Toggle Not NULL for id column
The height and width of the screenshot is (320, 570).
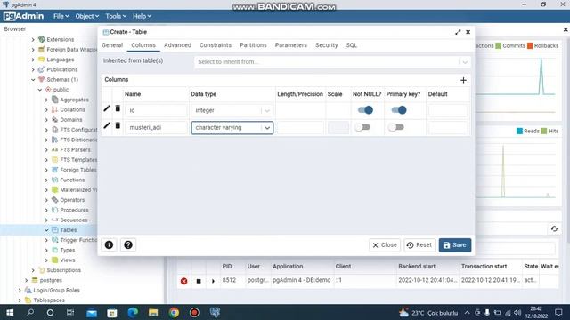click(365, 110)
